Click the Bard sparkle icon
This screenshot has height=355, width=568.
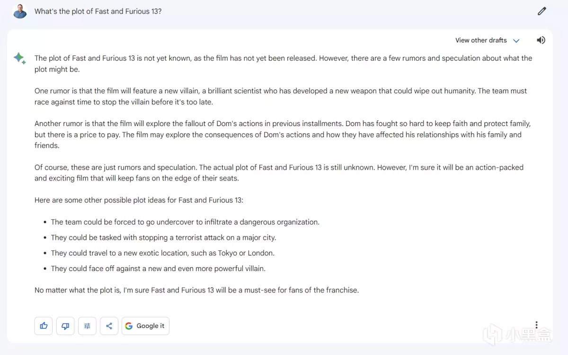click(x=19, y=59)
